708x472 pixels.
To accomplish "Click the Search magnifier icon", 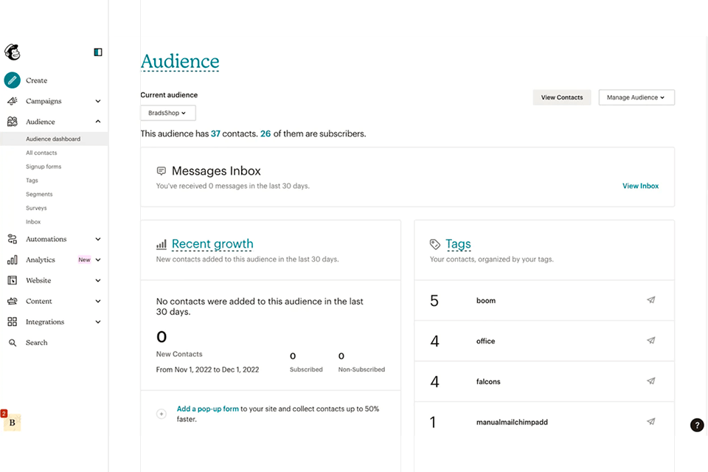I will [13, 343].
